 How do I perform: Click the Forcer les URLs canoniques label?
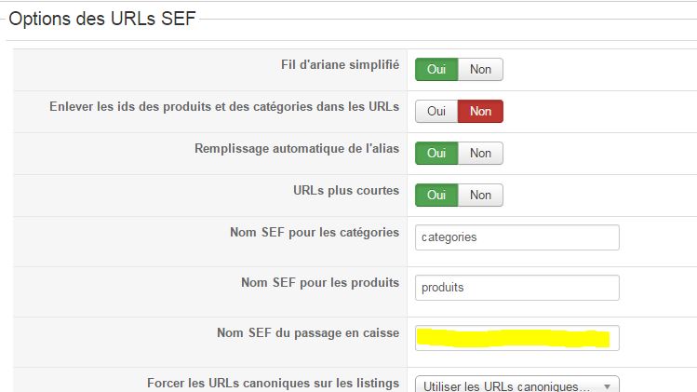[x=273, y=383]
